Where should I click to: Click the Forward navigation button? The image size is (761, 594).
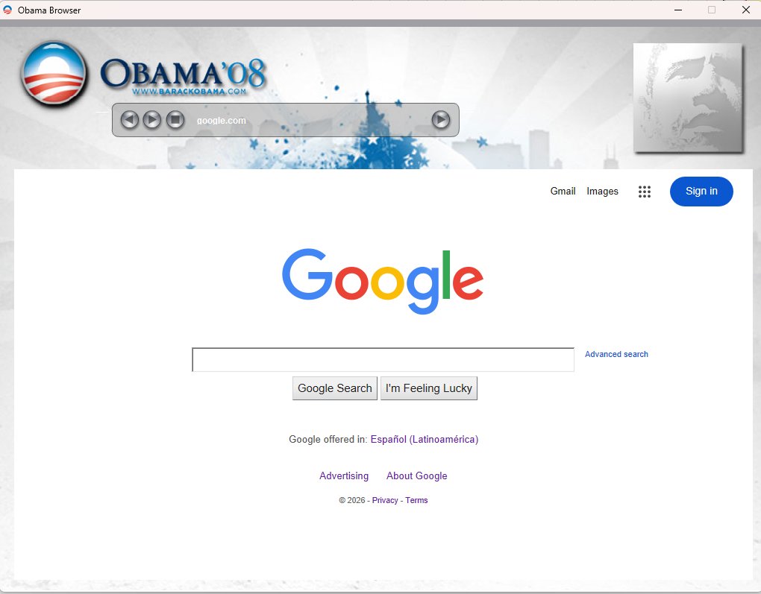(152, 119)
